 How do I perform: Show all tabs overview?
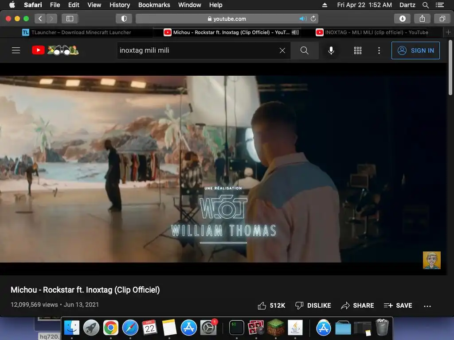[x=442, y=19]
